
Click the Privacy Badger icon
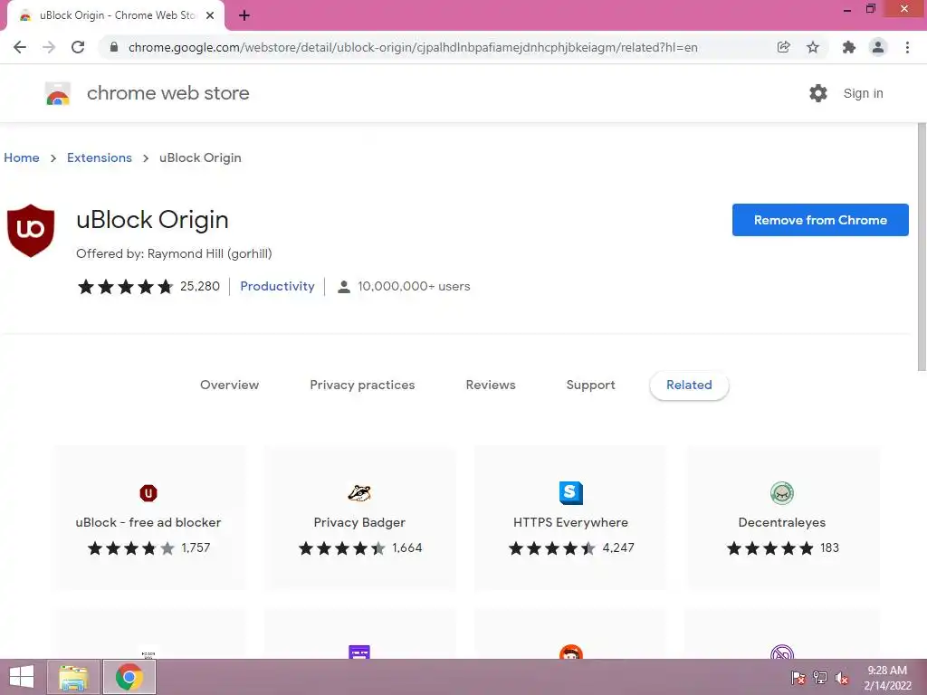click(359, 493)
